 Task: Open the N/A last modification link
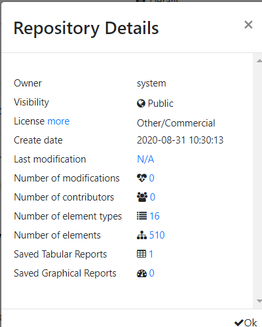click(145, 159)
